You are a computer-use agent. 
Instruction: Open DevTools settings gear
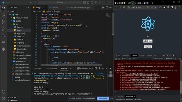pyautogui.click(x=173, y=56)
